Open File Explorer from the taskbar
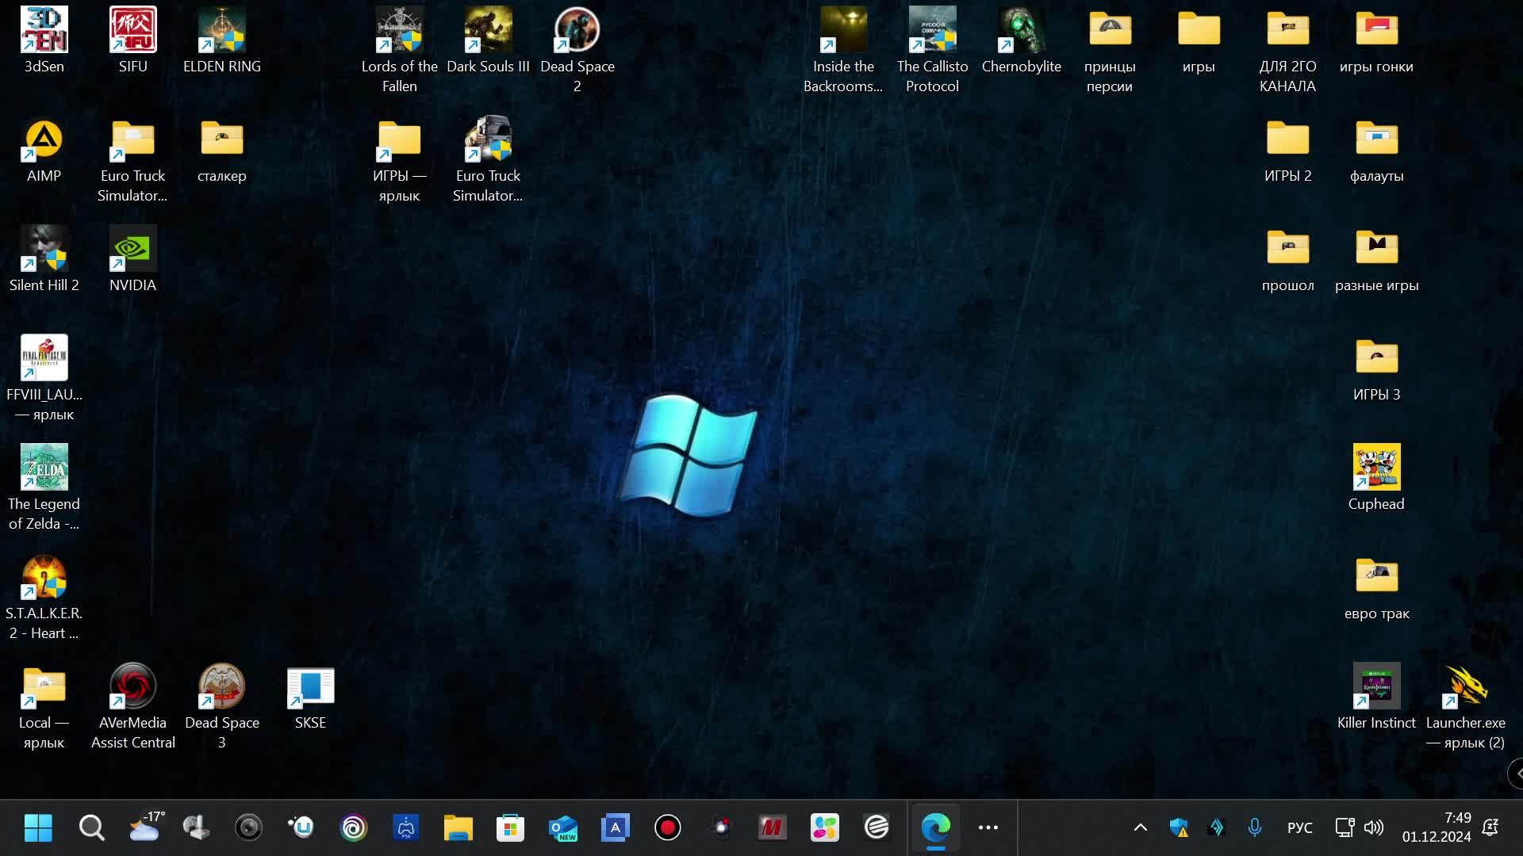This screenshot has width=1523, height=856. [x=458, y=827]
